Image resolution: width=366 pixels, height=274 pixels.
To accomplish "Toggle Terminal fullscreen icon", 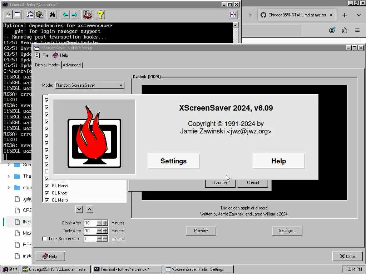I will click(x=233, y=14).
